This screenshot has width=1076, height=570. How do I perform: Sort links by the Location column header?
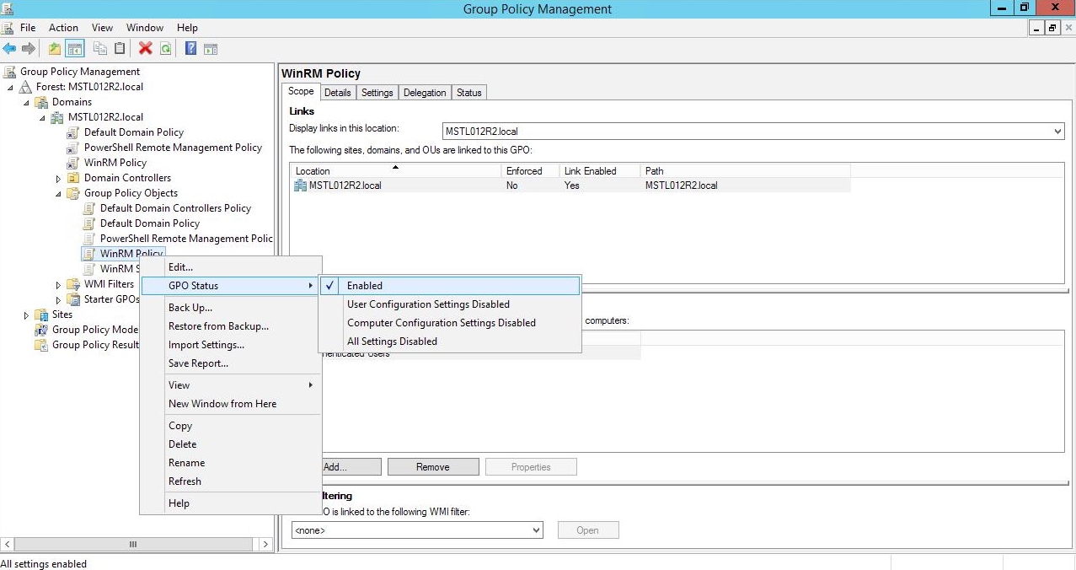coord(395,171)
